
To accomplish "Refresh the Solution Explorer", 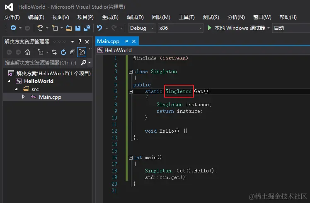I will 63,52.
